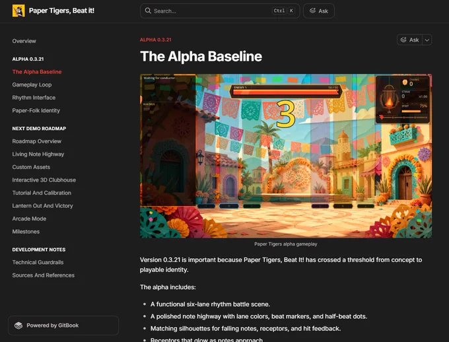The height and width of the screenshot is (342, 449).
Task: Click Powered by GitBook button
Action: (63, 325)
